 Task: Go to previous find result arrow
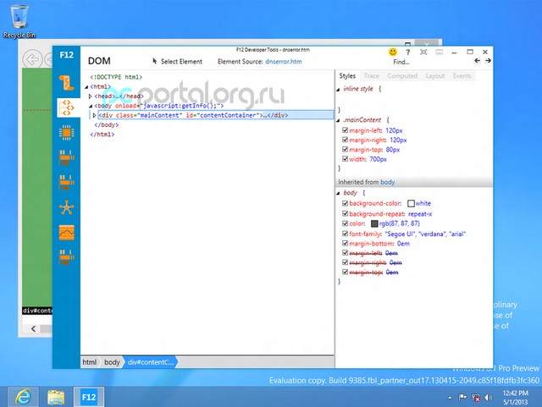pyautogui.click(x=477, y=61)
